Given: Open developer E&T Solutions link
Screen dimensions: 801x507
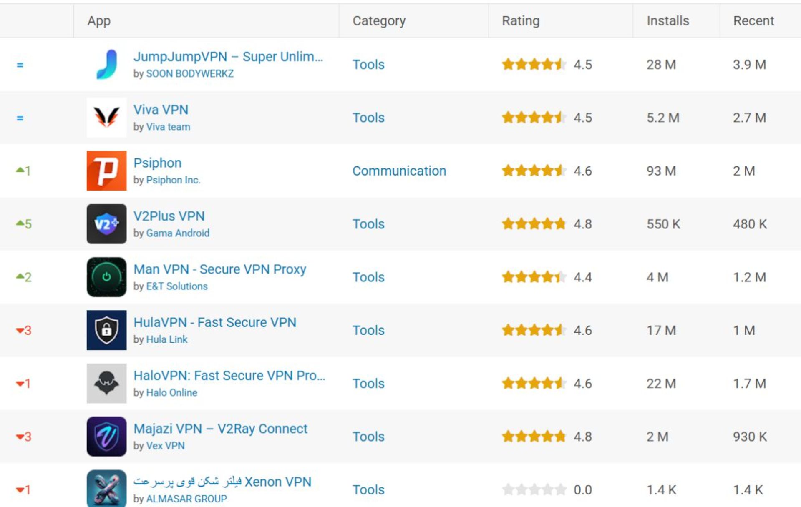Looking at the screenshot, I should [x=177, y=286].
